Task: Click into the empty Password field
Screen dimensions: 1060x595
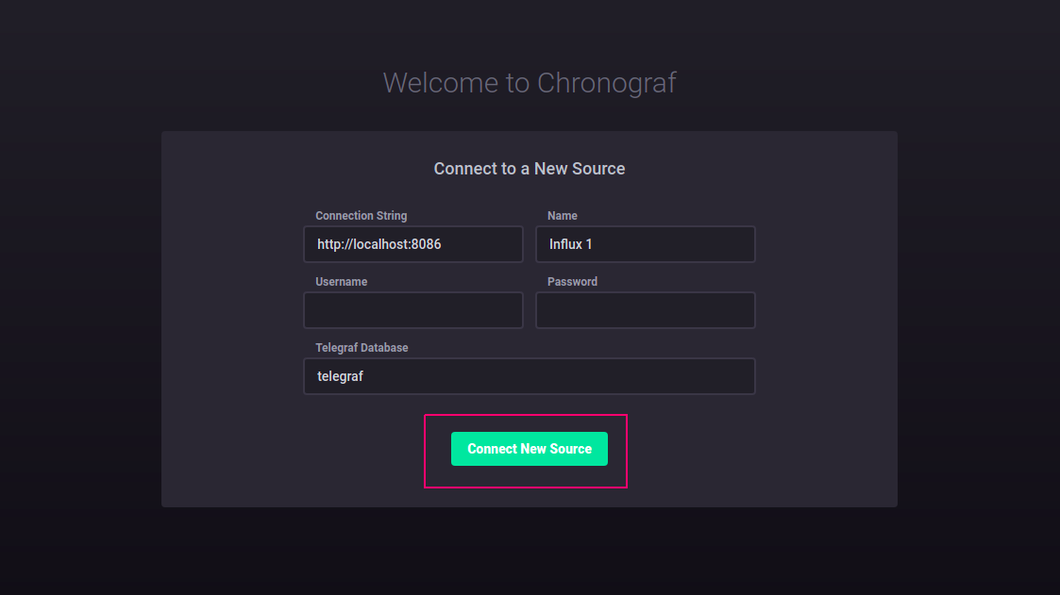Action: click(x=645, y=310)
